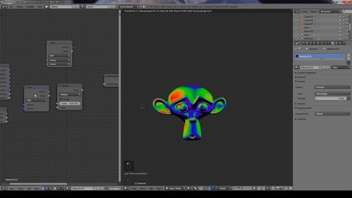Click the Value field on the Multiply node

70,103
